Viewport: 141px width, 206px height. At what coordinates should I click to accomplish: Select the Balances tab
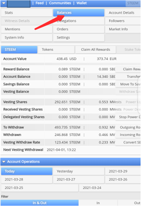79,13
